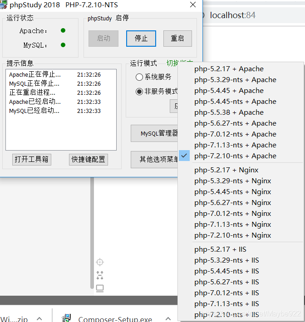Click the browser address bar localhost:84
305x322 pixels.
click(x=233, y=15)
